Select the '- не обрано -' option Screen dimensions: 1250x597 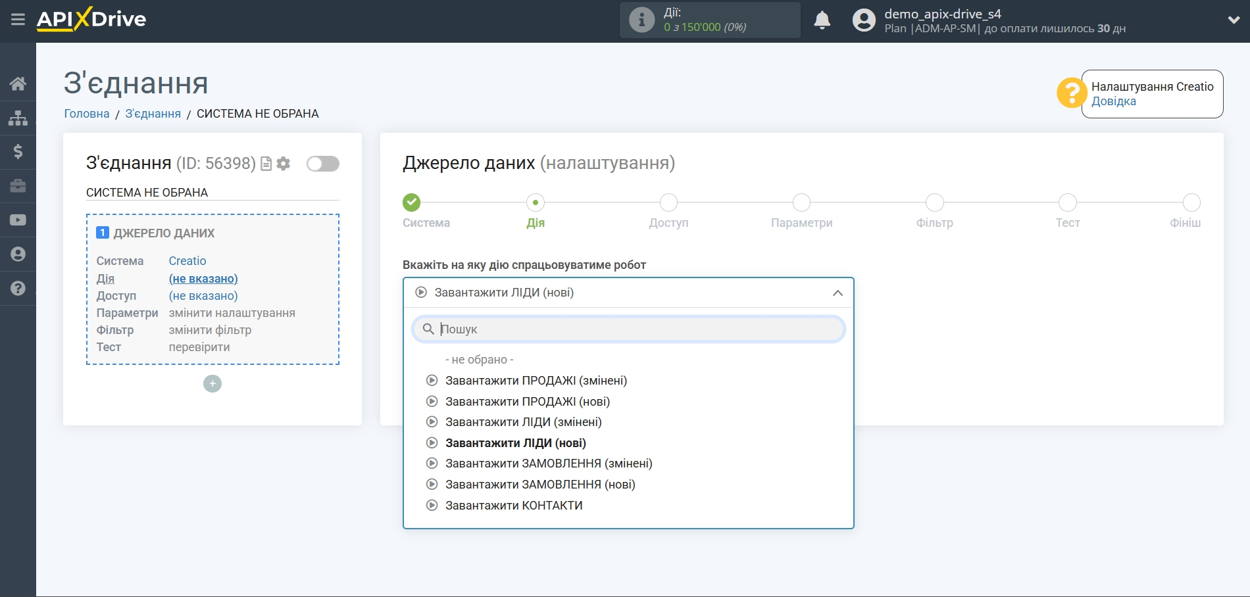479,360
